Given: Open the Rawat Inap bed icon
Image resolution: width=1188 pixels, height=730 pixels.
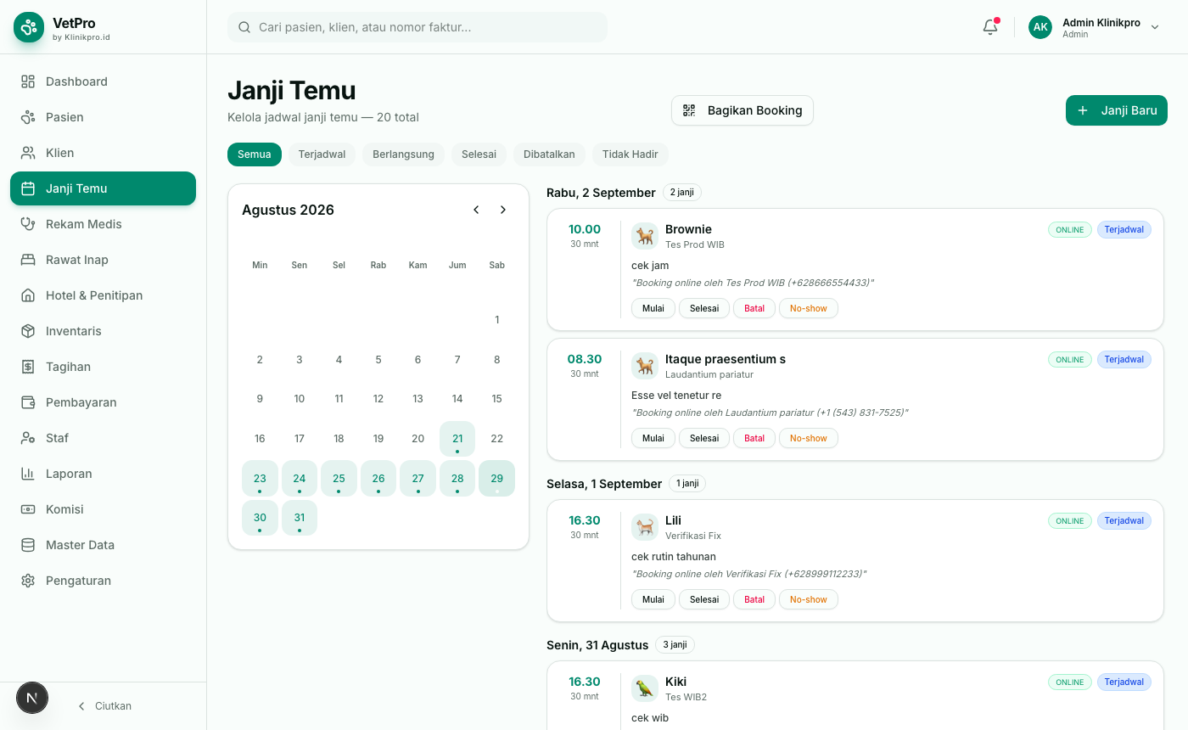Looking at the screenshot, I should (x=28, y=260).
